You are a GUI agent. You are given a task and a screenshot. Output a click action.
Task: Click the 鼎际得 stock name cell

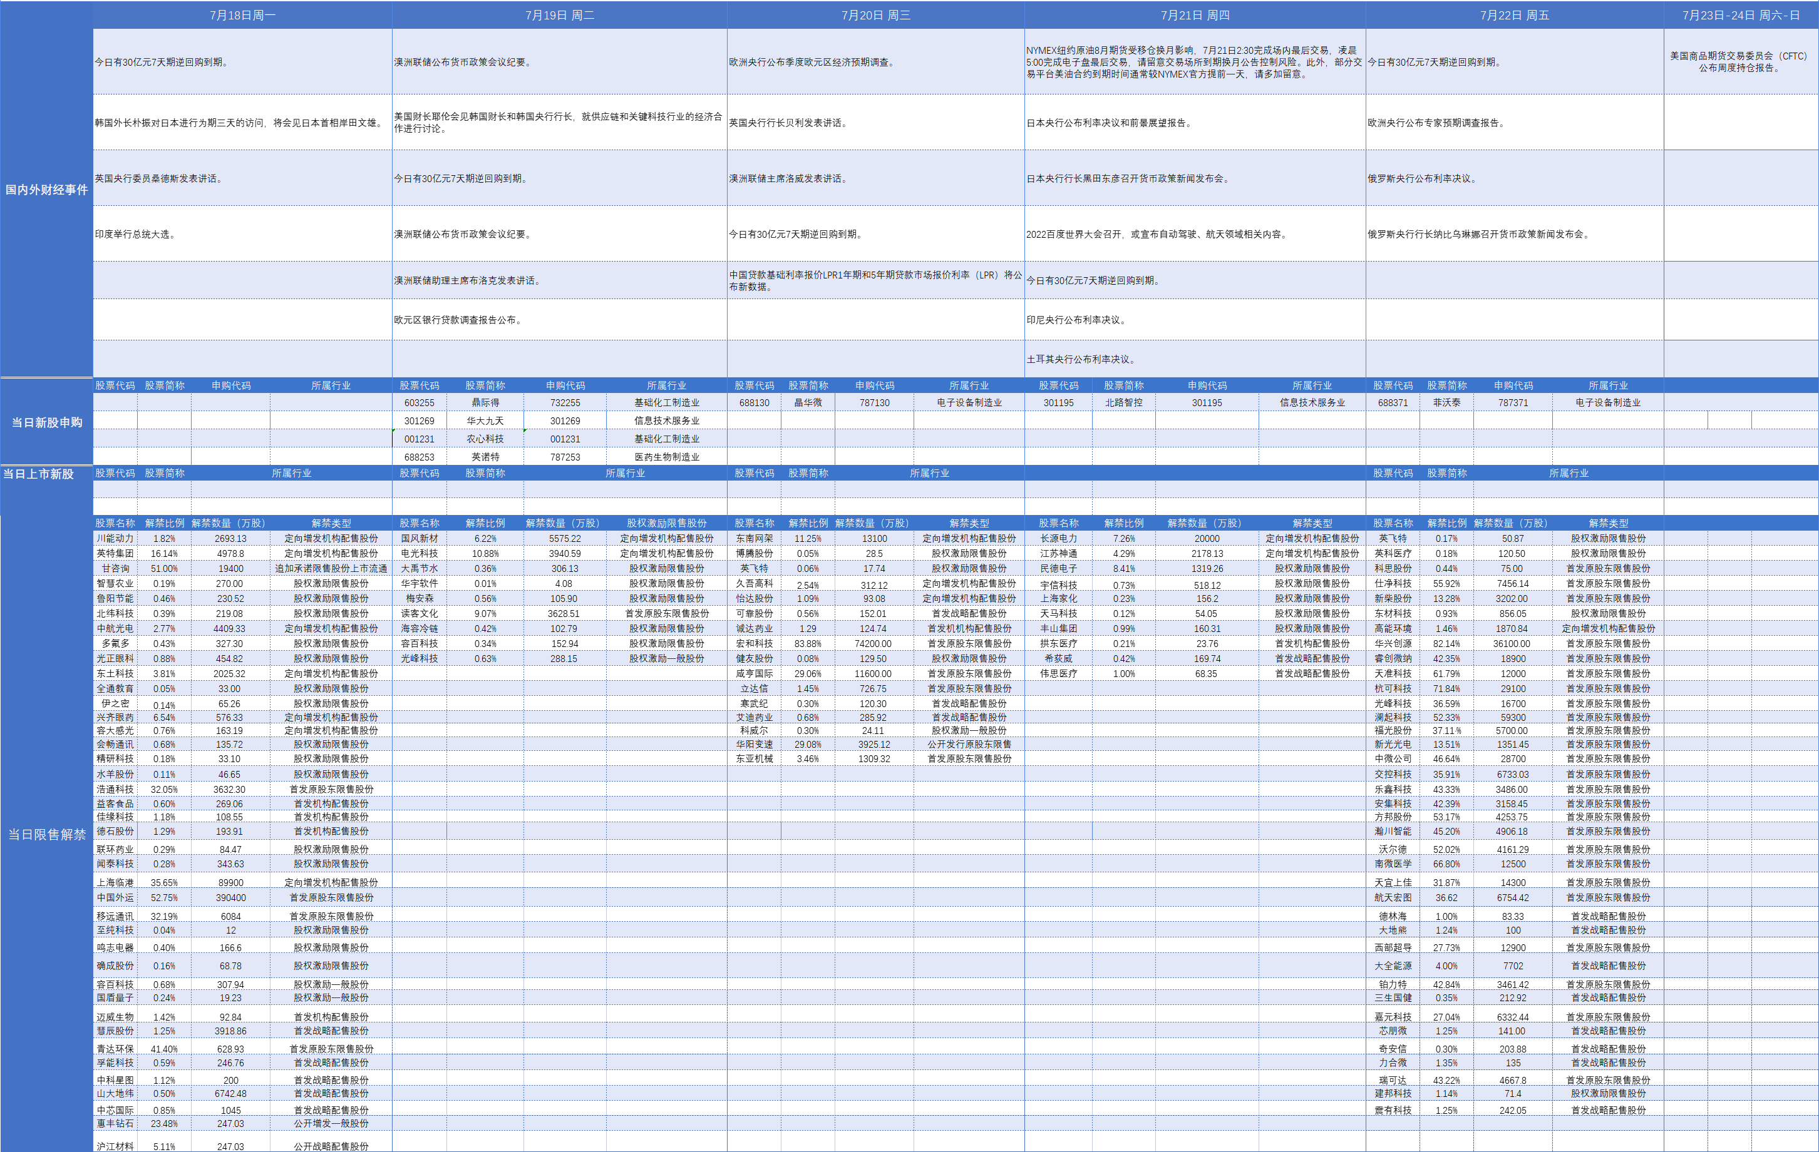coord(485,402)
